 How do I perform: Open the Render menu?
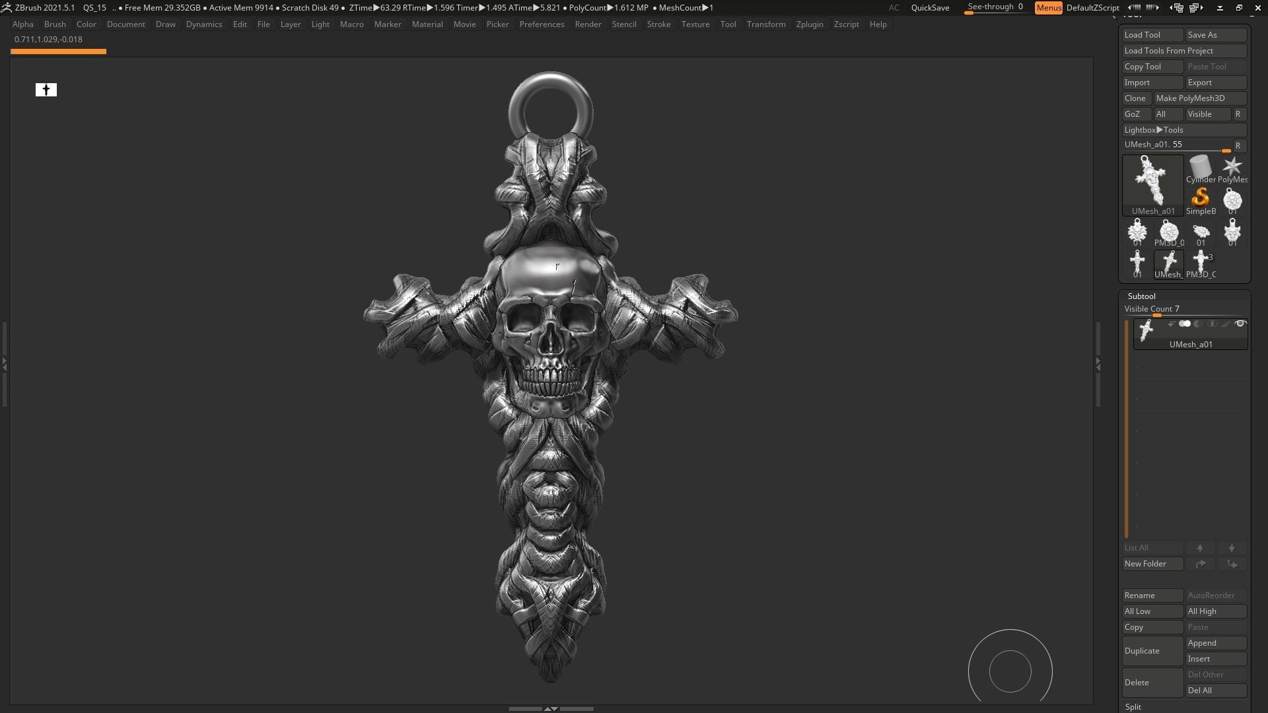coord(588,24)
